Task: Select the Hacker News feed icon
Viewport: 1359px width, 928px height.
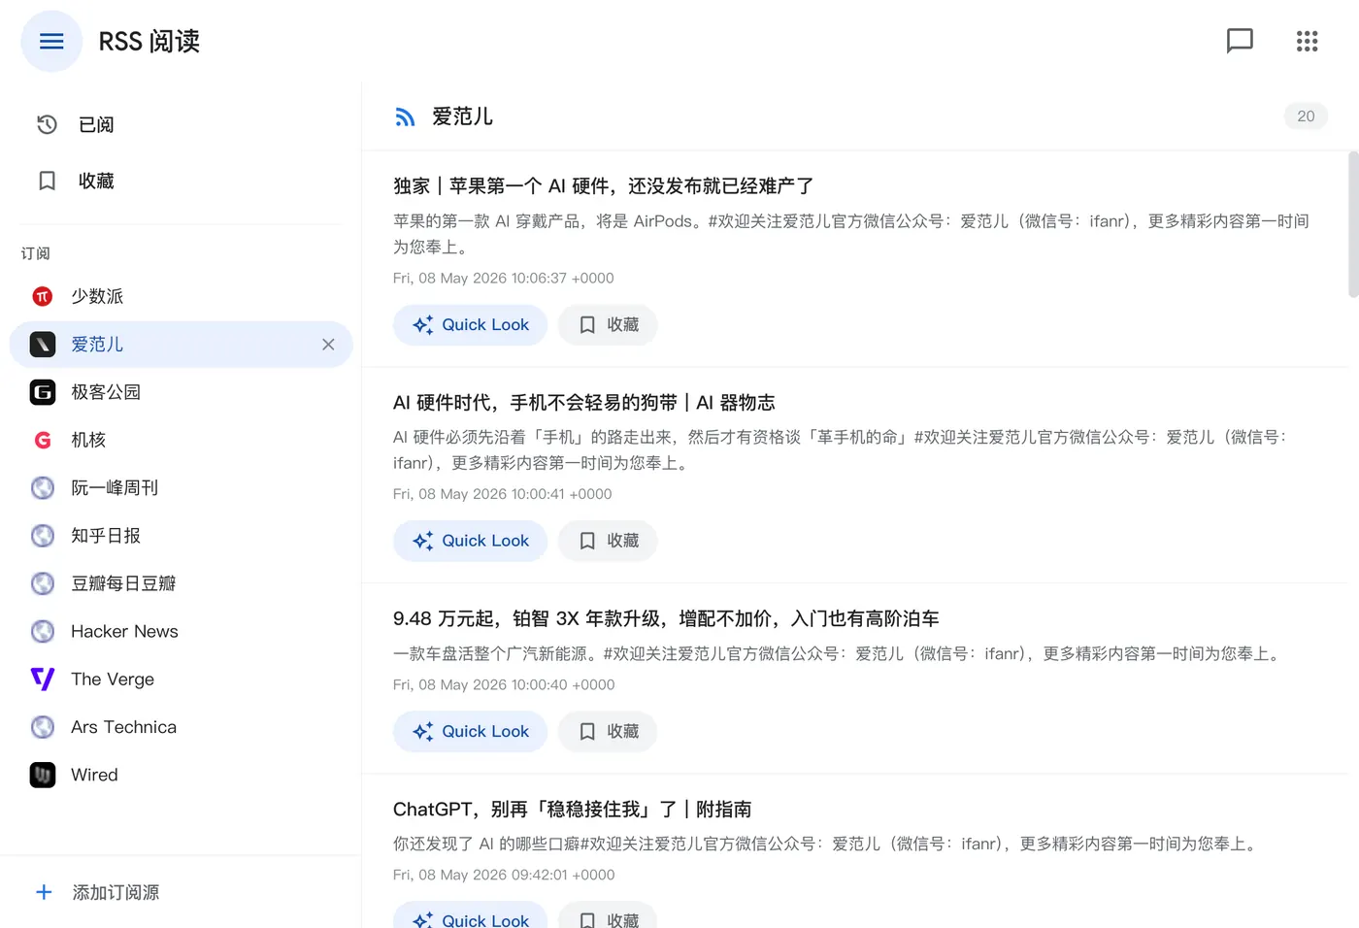Action: tap(43, 631)
